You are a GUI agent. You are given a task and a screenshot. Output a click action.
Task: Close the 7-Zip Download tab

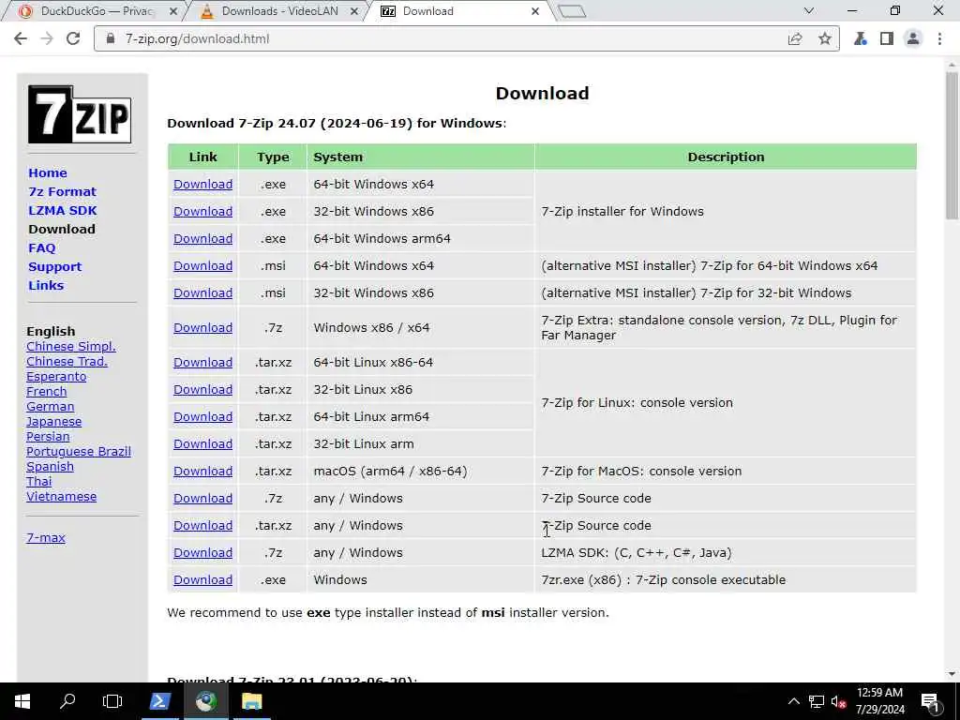[x=535, y=11]
